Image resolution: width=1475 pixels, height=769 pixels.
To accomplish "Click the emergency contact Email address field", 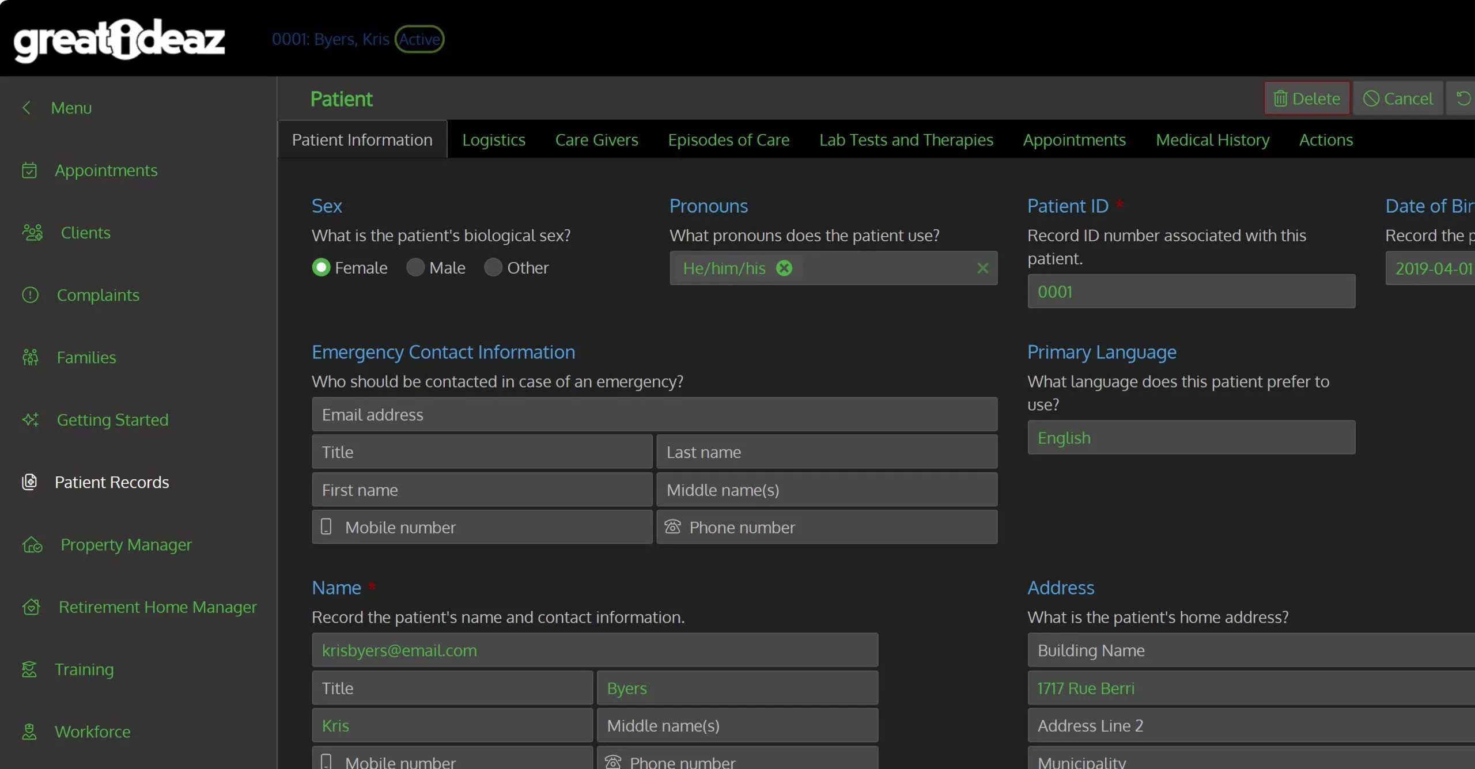I will coord(655,415).
